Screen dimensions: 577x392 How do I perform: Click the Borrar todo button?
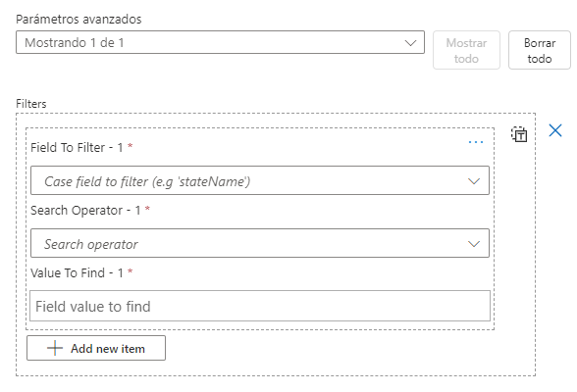[540, 50]
